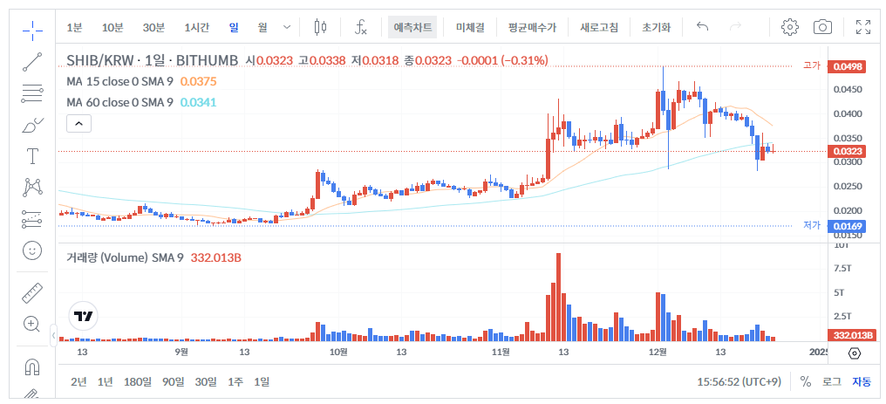Activate the zoom in tool

point(31,324)
